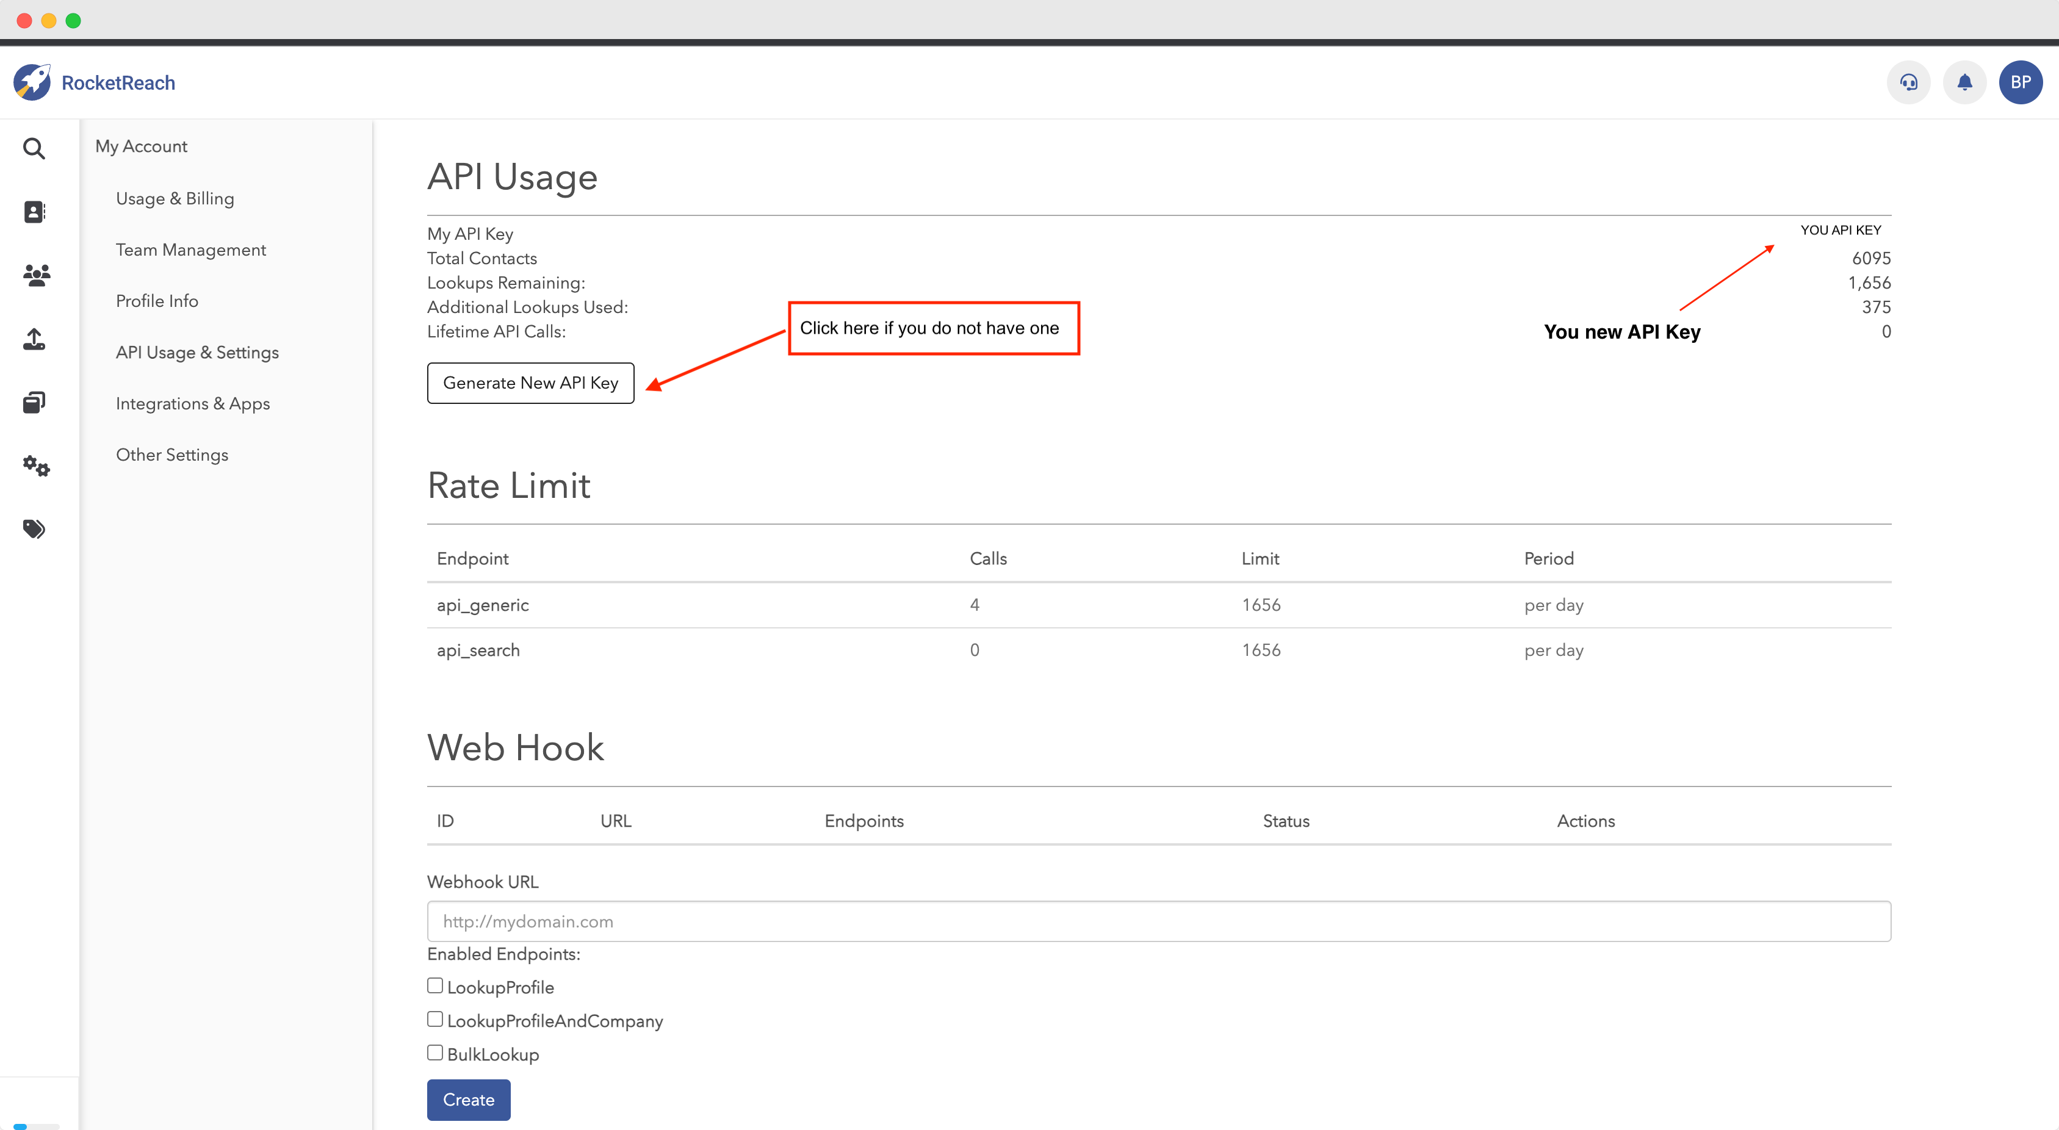Focus the Webhook URL input field
Screen dimensions: 2059x1130
tap(1158, 921)
